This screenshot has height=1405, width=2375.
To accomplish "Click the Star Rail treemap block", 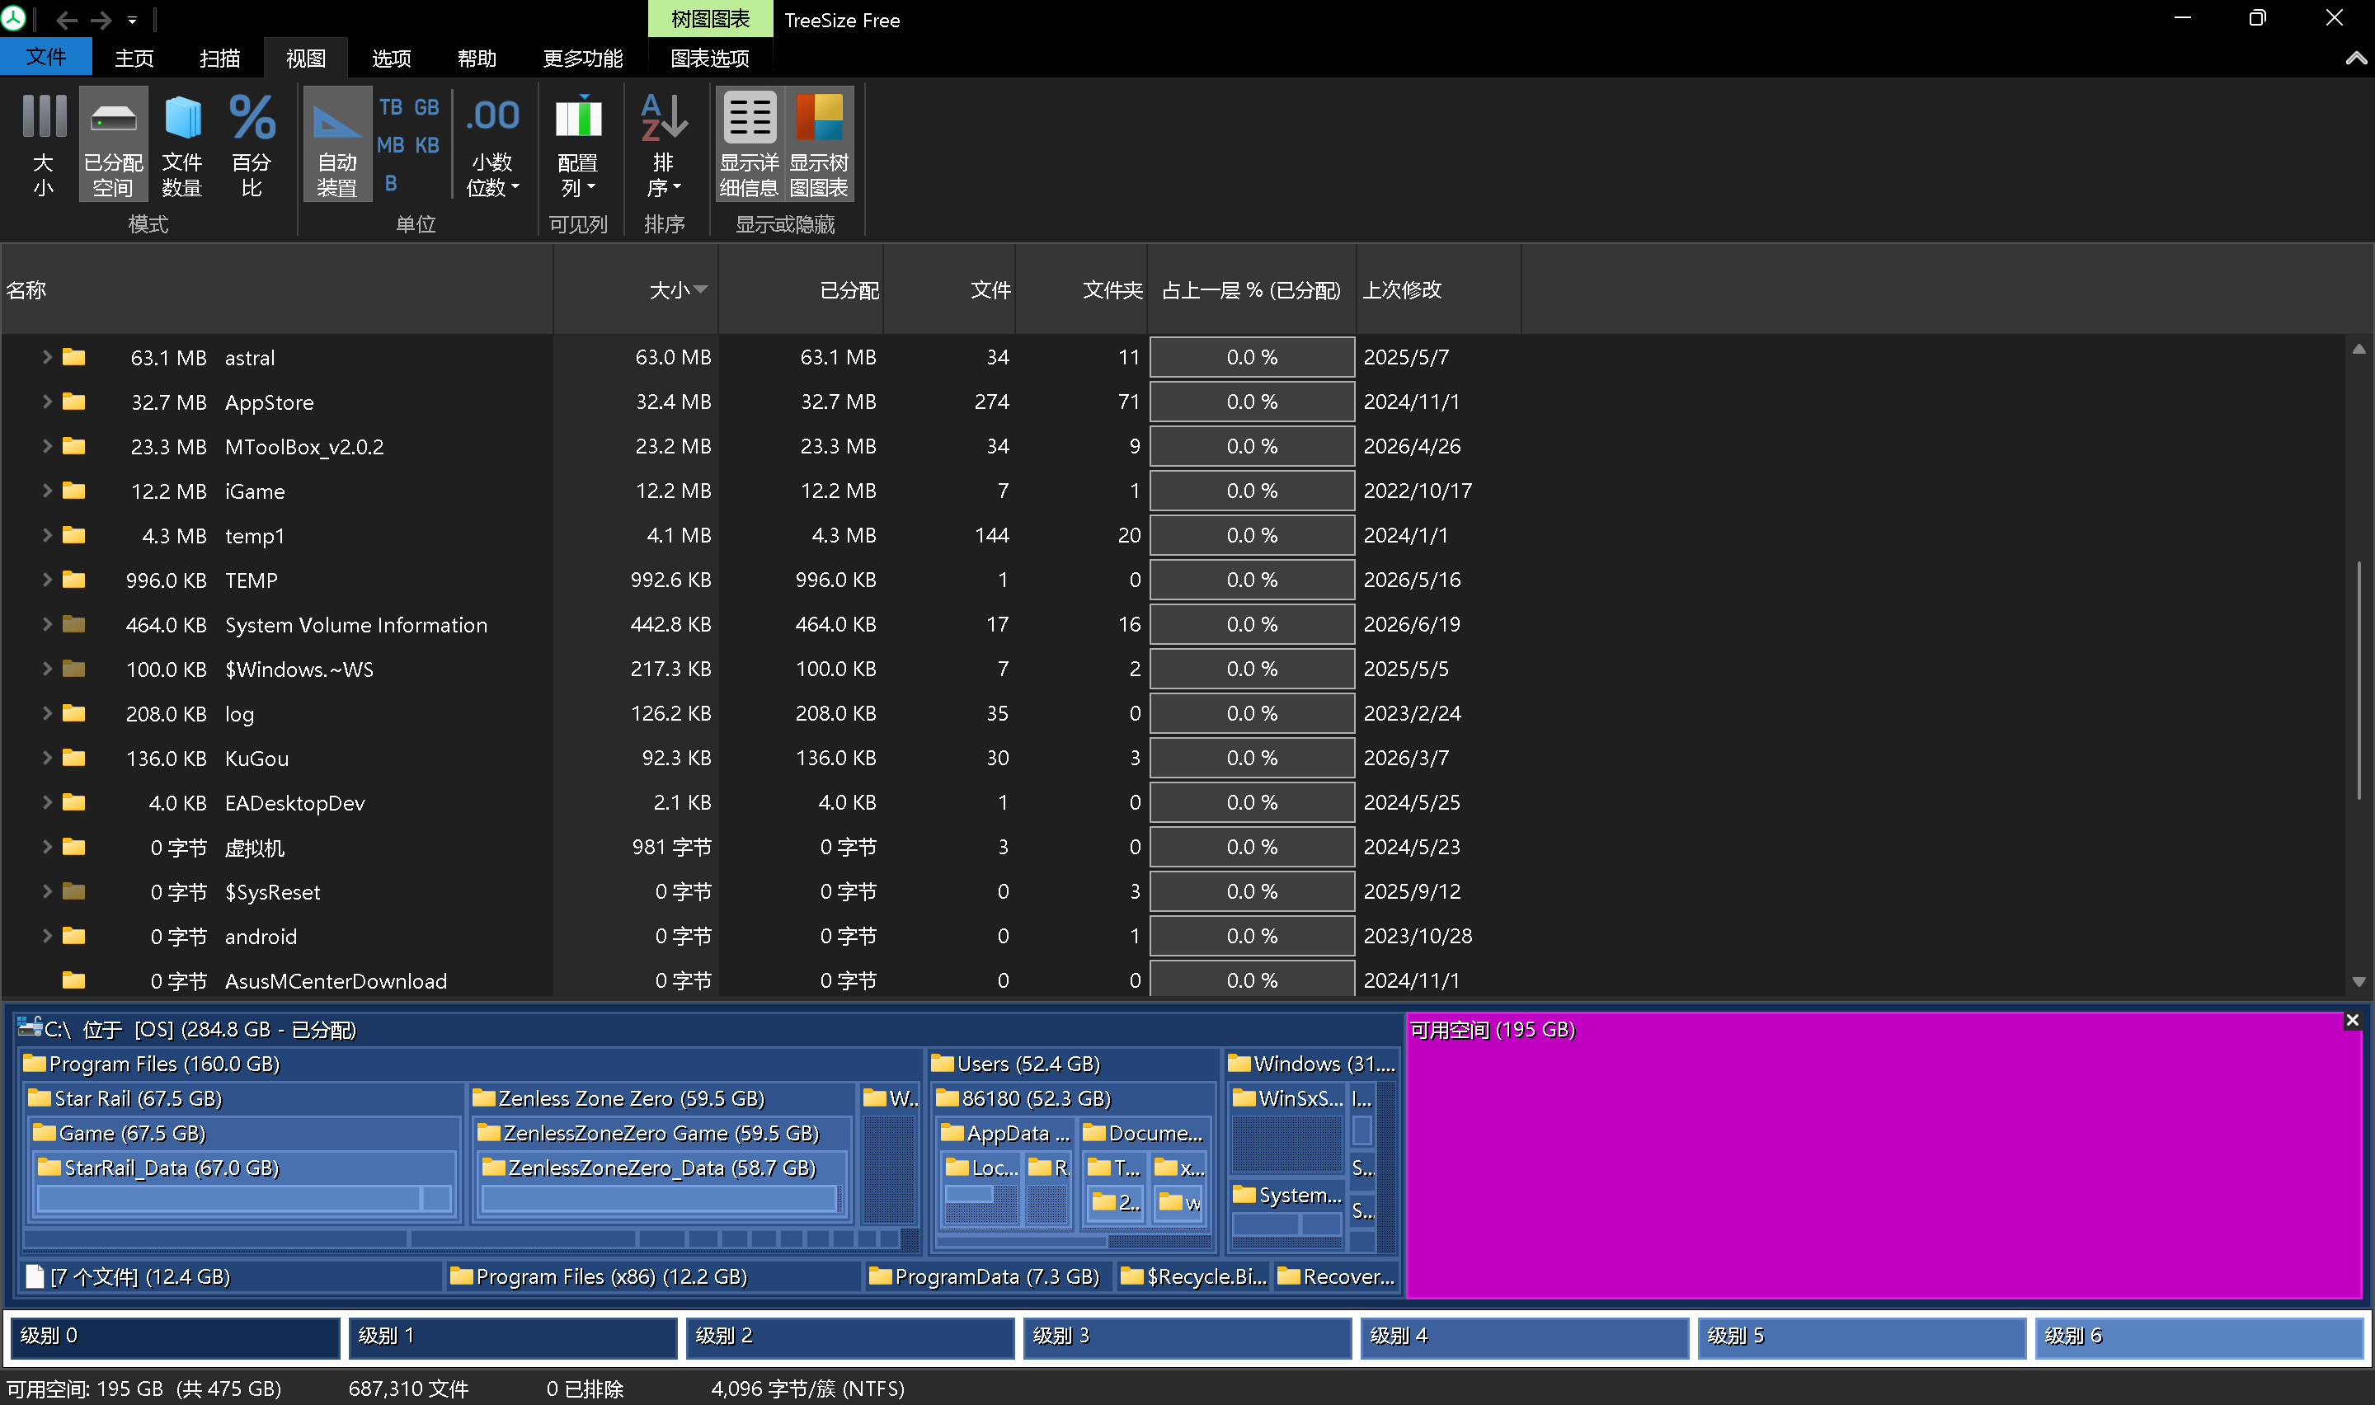I will tap(139, 1098).
